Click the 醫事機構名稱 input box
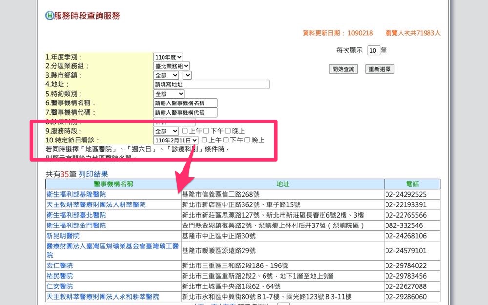 pos(185,103)
